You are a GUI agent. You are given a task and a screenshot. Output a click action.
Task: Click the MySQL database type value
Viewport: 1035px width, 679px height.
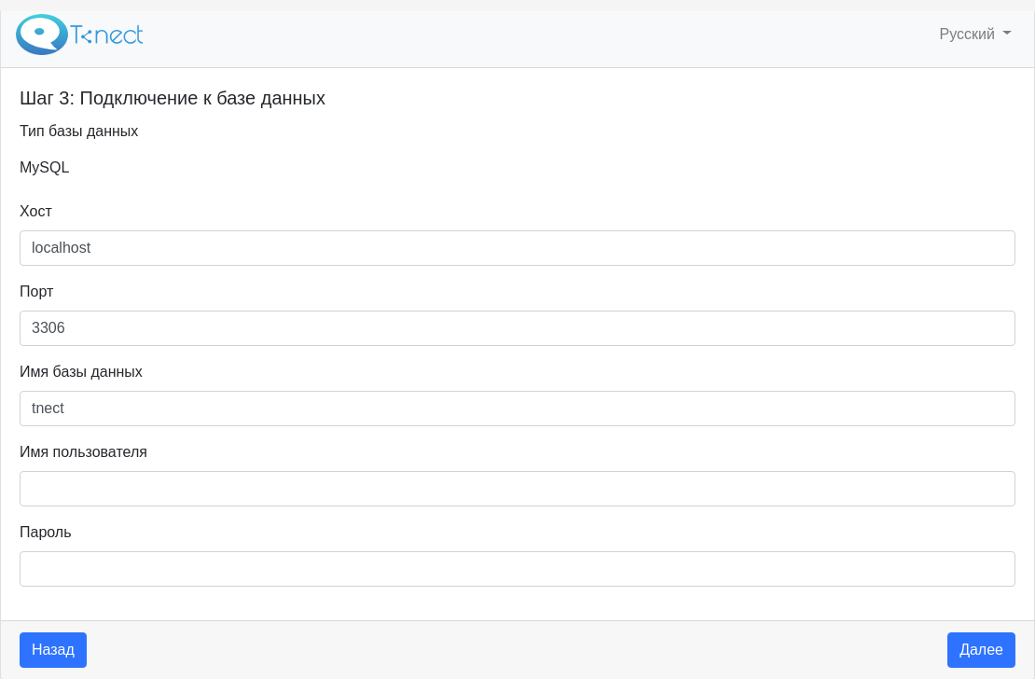pos(44,168)
